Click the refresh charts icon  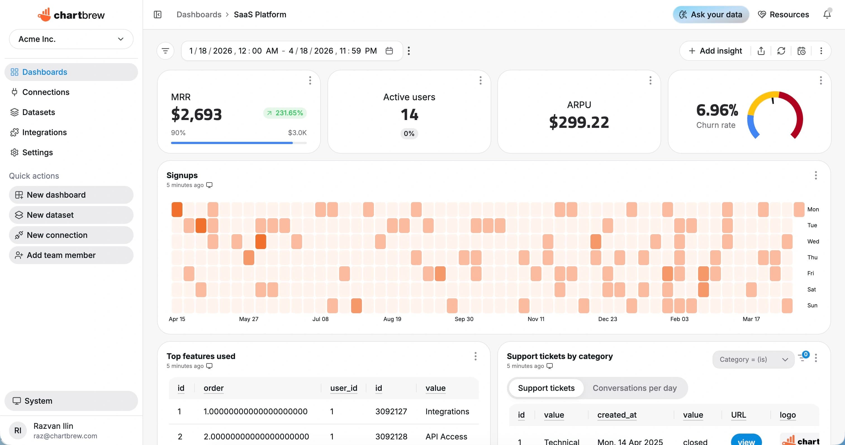coord(781,51)
